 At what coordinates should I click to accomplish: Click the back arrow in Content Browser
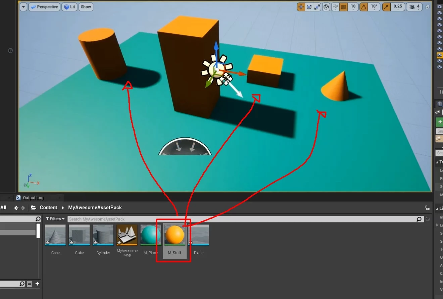tap(16, 208)
